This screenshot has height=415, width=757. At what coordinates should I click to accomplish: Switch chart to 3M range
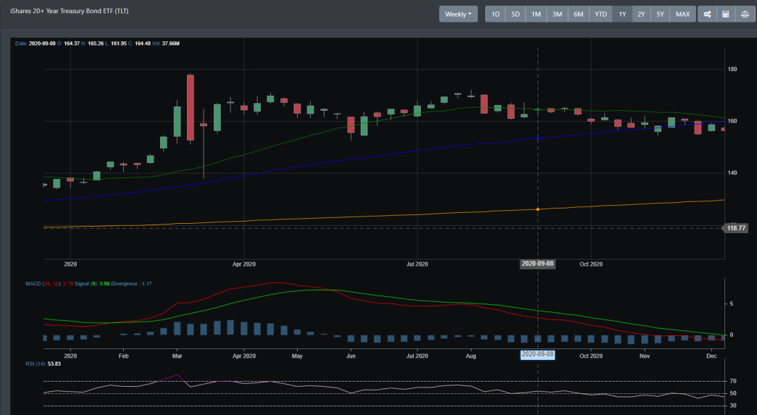[x=557, y=14]
